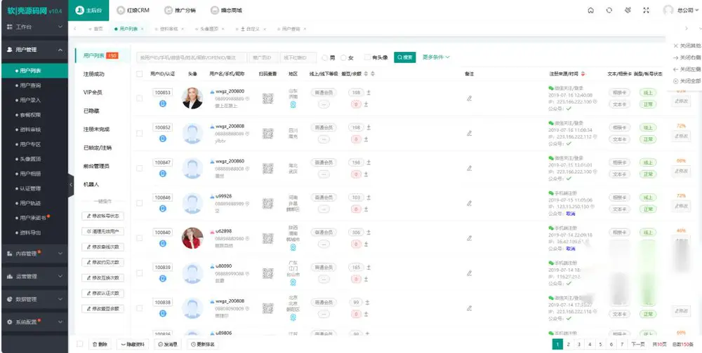Image resolution: width=702 pixels, height=353 pixels.
Task: Expand the 系统配置 sidebar section
Action: (34, 321)
